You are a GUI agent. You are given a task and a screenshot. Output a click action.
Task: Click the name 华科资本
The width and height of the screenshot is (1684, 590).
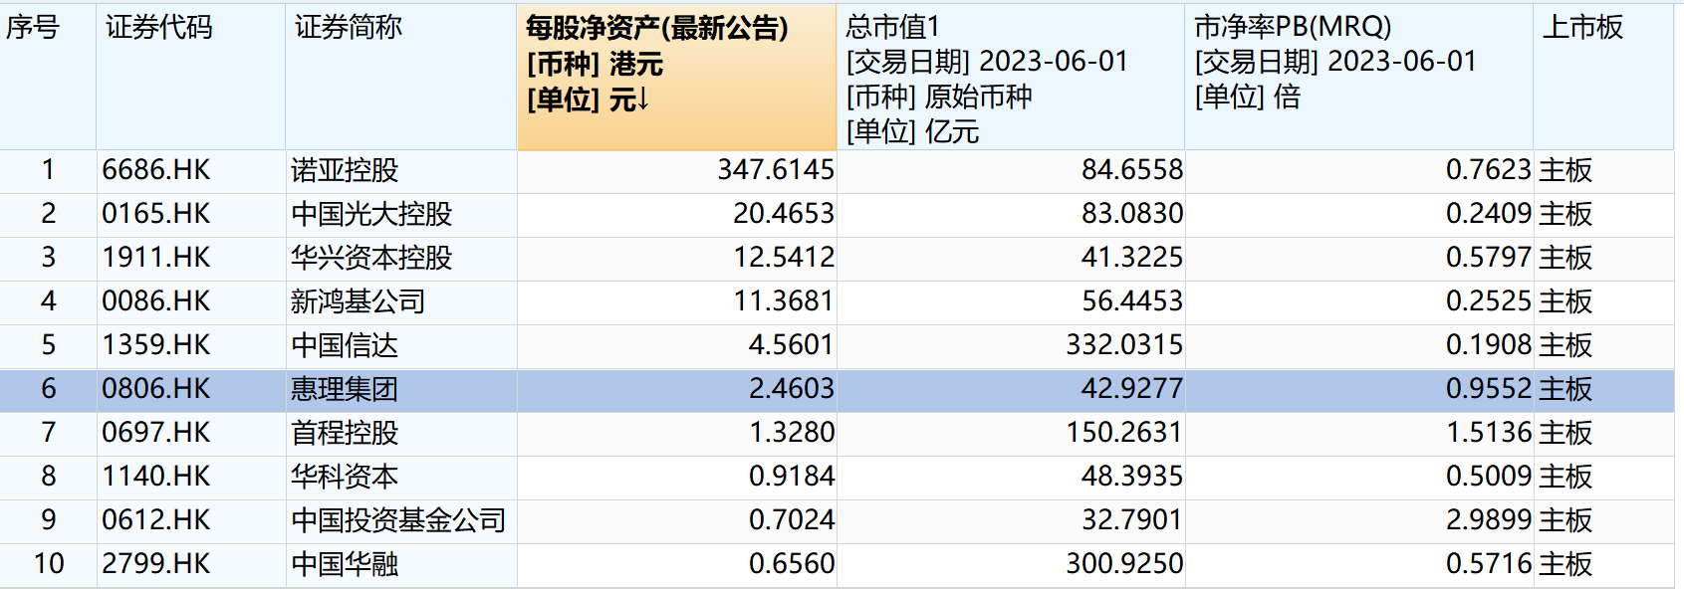tap(345, 477)
